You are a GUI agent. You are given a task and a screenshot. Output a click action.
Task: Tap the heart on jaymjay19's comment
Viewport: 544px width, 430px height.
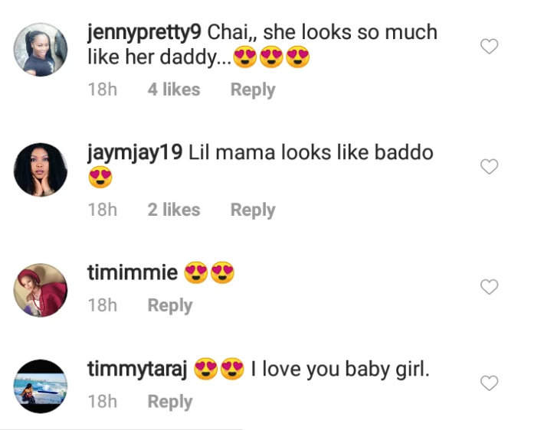coord(489,167)
